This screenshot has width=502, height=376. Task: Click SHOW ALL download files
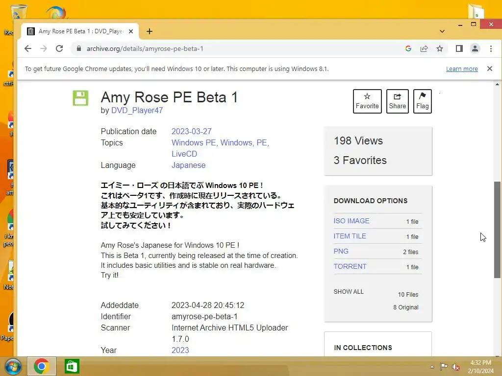[349, 292]
